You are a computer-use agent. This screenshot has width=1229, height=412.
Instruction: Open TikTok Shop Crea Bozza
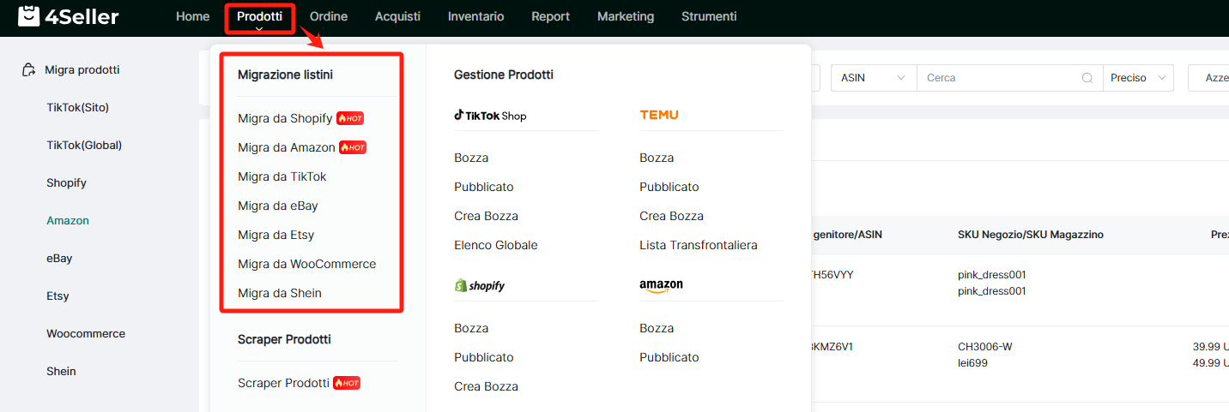point(487,216)
